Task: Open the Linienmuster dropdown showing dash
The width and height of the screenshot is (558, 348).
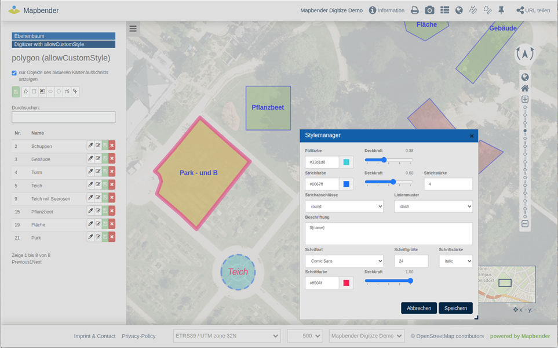Action: point(433,206)
